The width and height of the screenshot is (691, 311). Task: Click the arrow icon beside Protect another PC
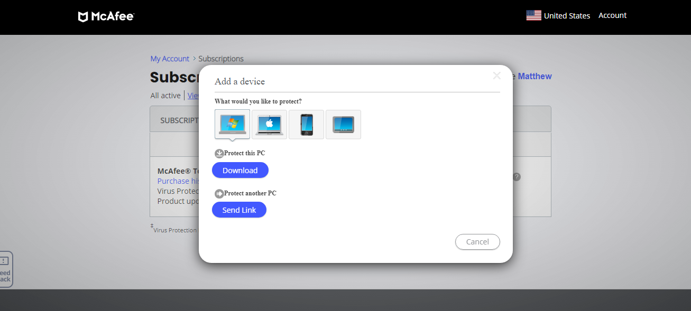point(219,194)
